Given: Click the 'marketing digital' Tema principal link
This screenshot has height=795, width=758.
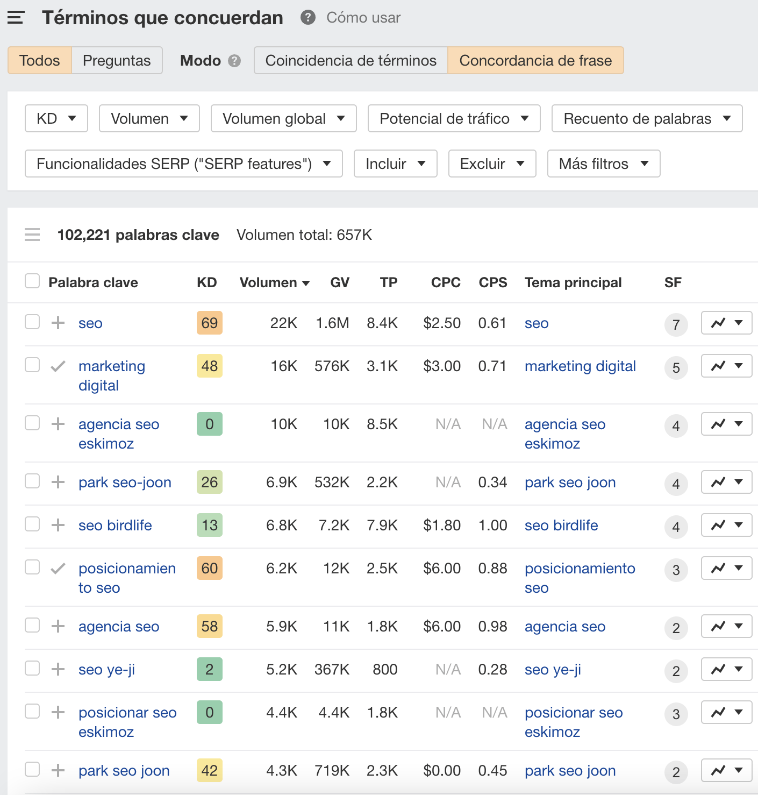Looking at the screenshot, I should [580, 366].
